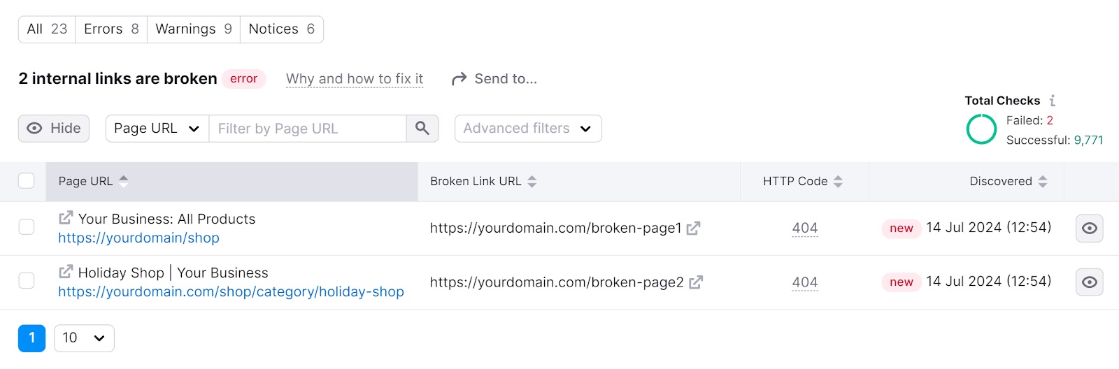Hide the broken-page1 row via eye icon
This screenshot has width=1119, height=369.
(1089, 229)
